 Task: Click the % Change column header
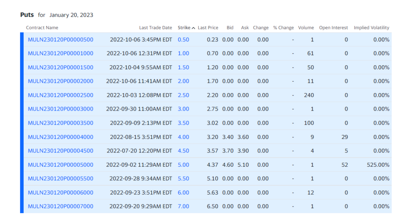coord(283,28)
